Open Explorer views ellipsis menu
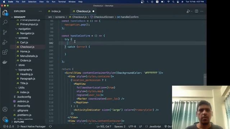The height and width of the screenshot is (129, 230). 40,11
